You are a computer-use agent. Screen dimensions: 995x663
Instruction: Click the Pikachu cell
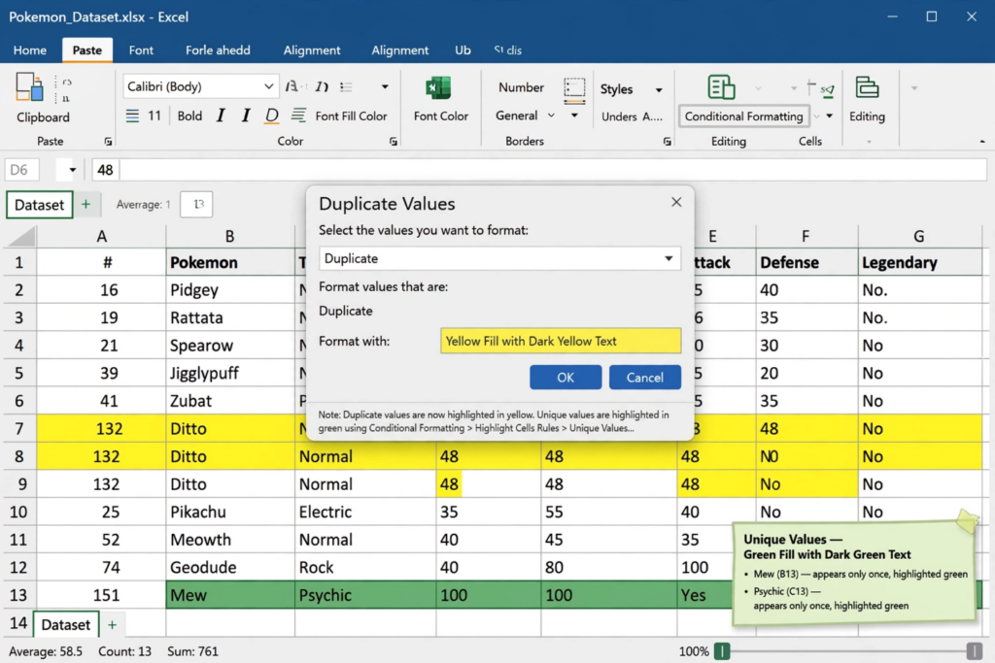(229, 512)
